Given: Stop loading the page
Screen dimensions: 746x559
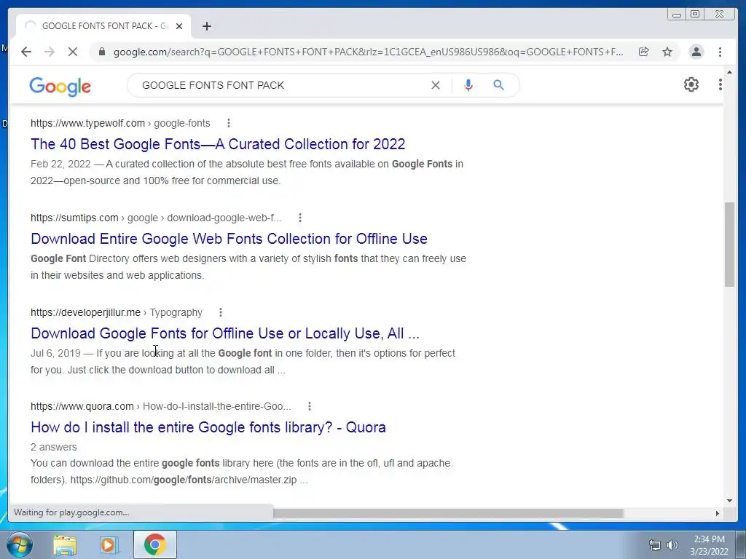Looking at the screenshot, I should point(73,52).
